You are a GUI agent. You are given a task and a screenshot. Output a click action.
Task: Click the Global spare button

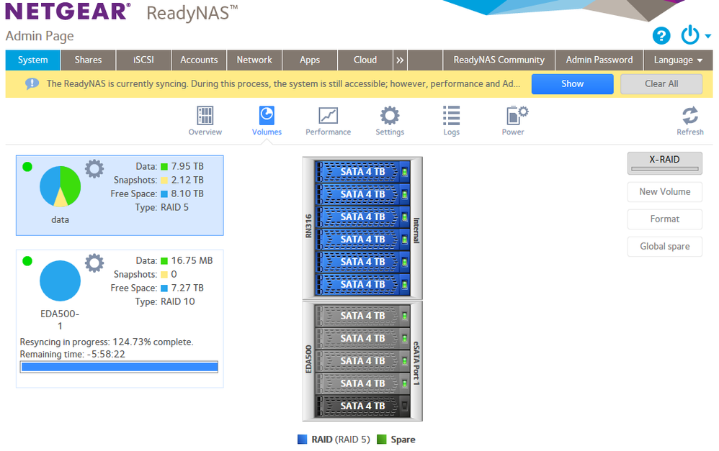pyautogui.click(x=665, y=247)
